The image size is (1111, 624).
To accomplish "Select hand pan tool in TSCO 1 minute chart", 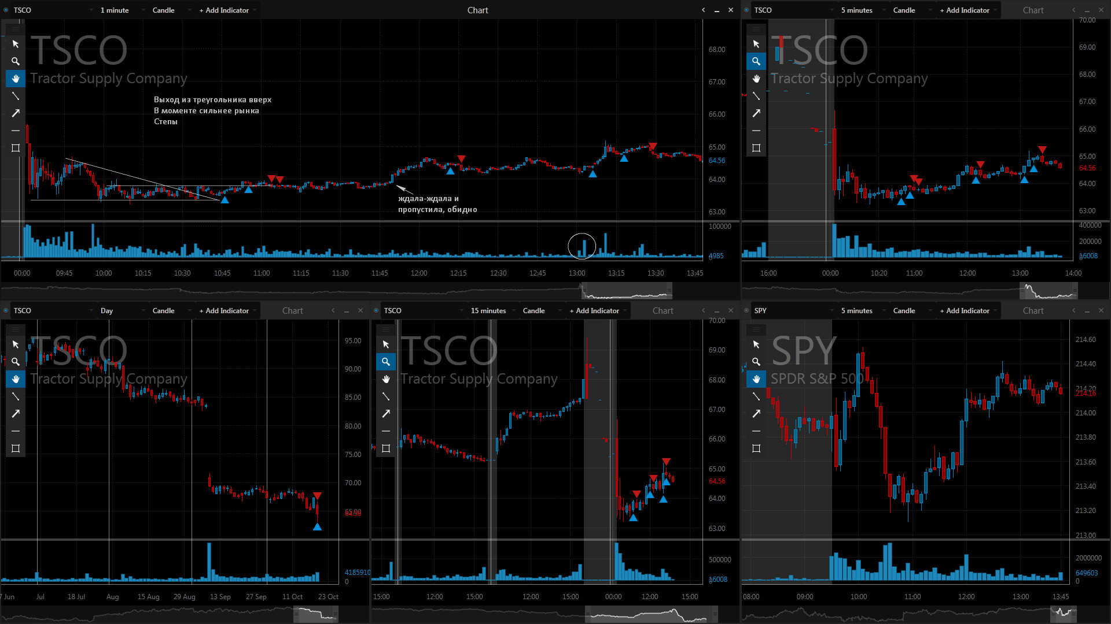I will 16,79.
